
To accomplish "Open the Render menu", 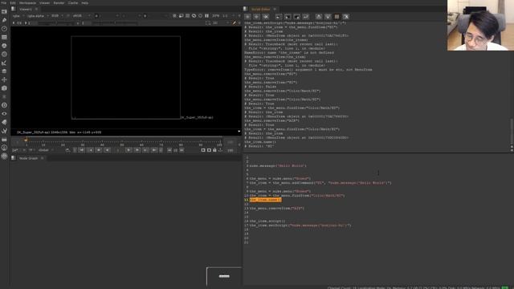I will click(59, 2).
